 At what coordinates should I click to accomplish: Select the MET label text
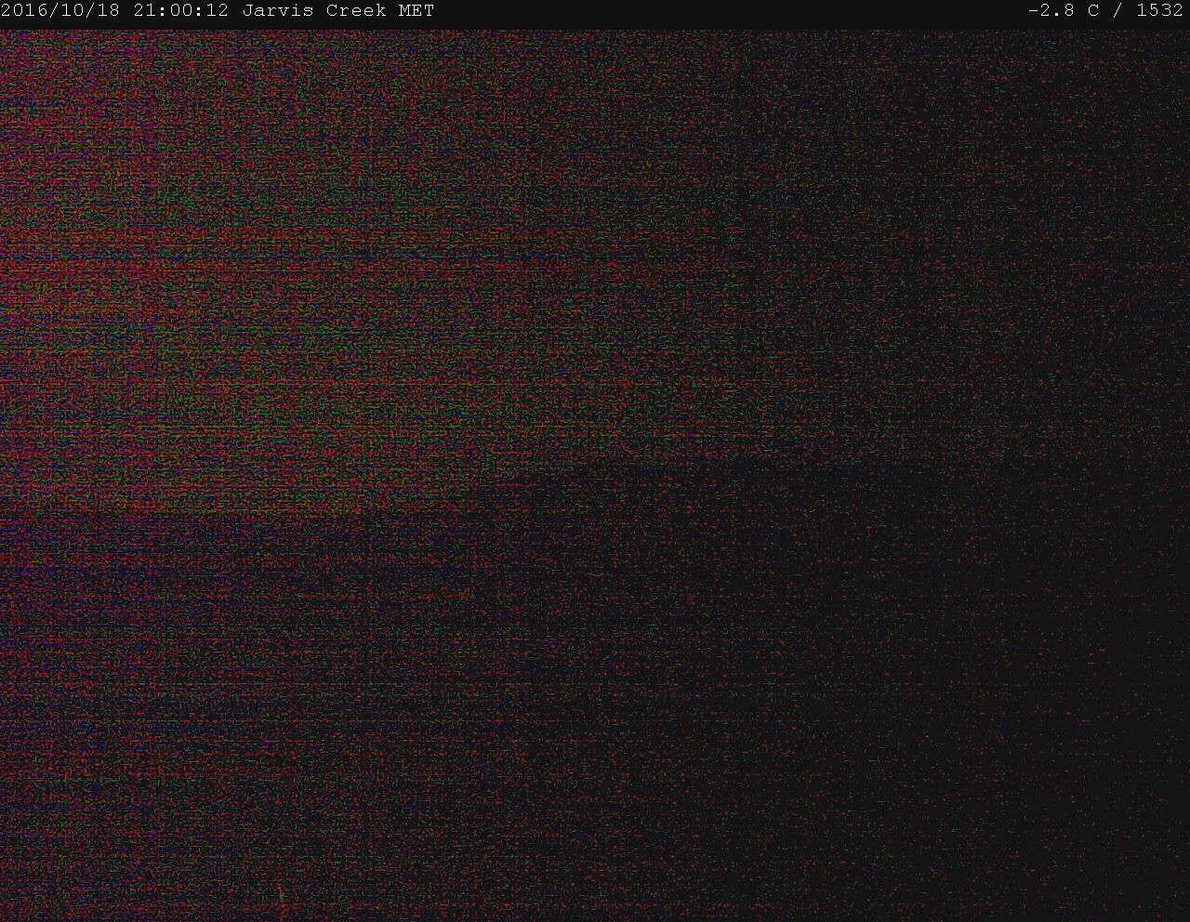[416, 11]
